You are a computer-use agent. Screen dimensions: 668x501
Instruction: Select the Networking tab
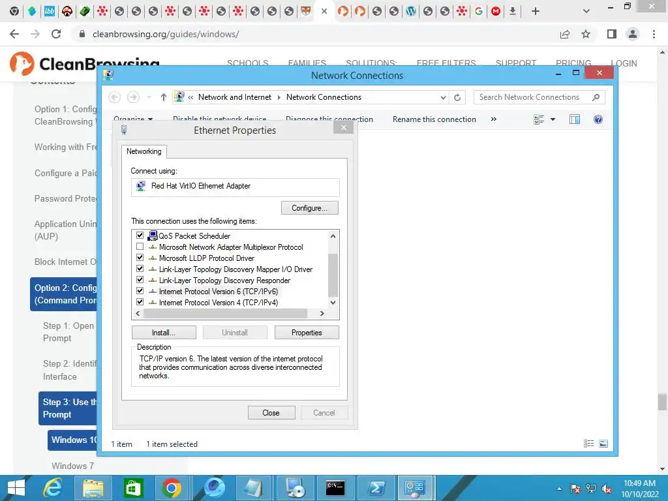(144, 151)
